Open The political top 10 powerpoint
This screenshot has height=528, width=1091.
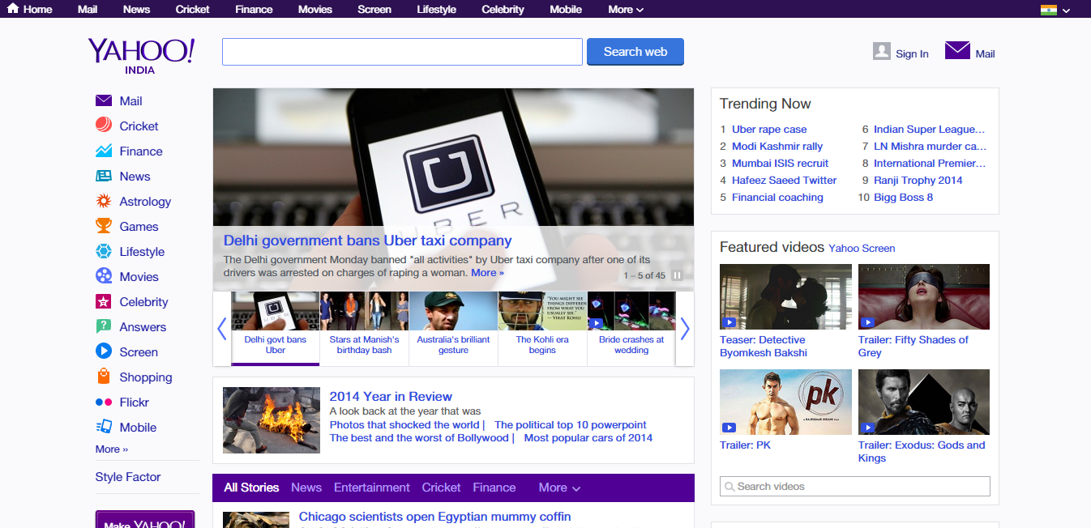571,424
